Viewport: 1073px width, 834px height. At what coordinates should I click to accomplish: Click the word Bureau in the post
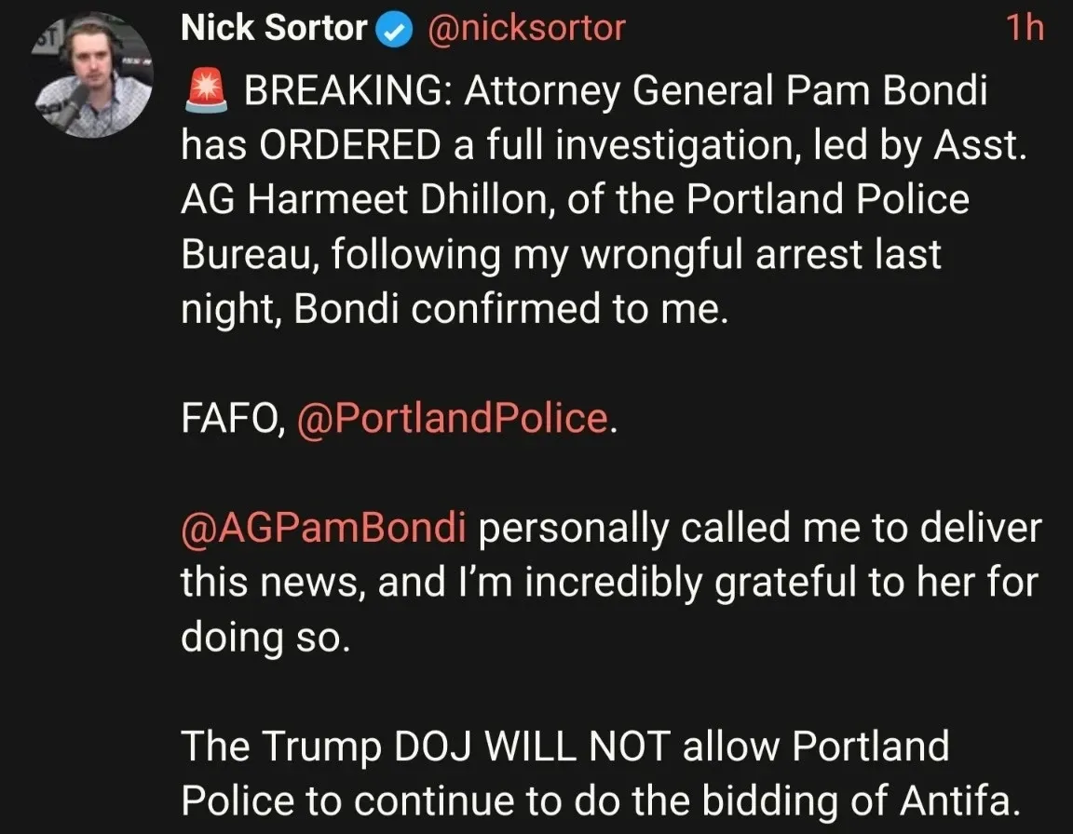point(243,255)
